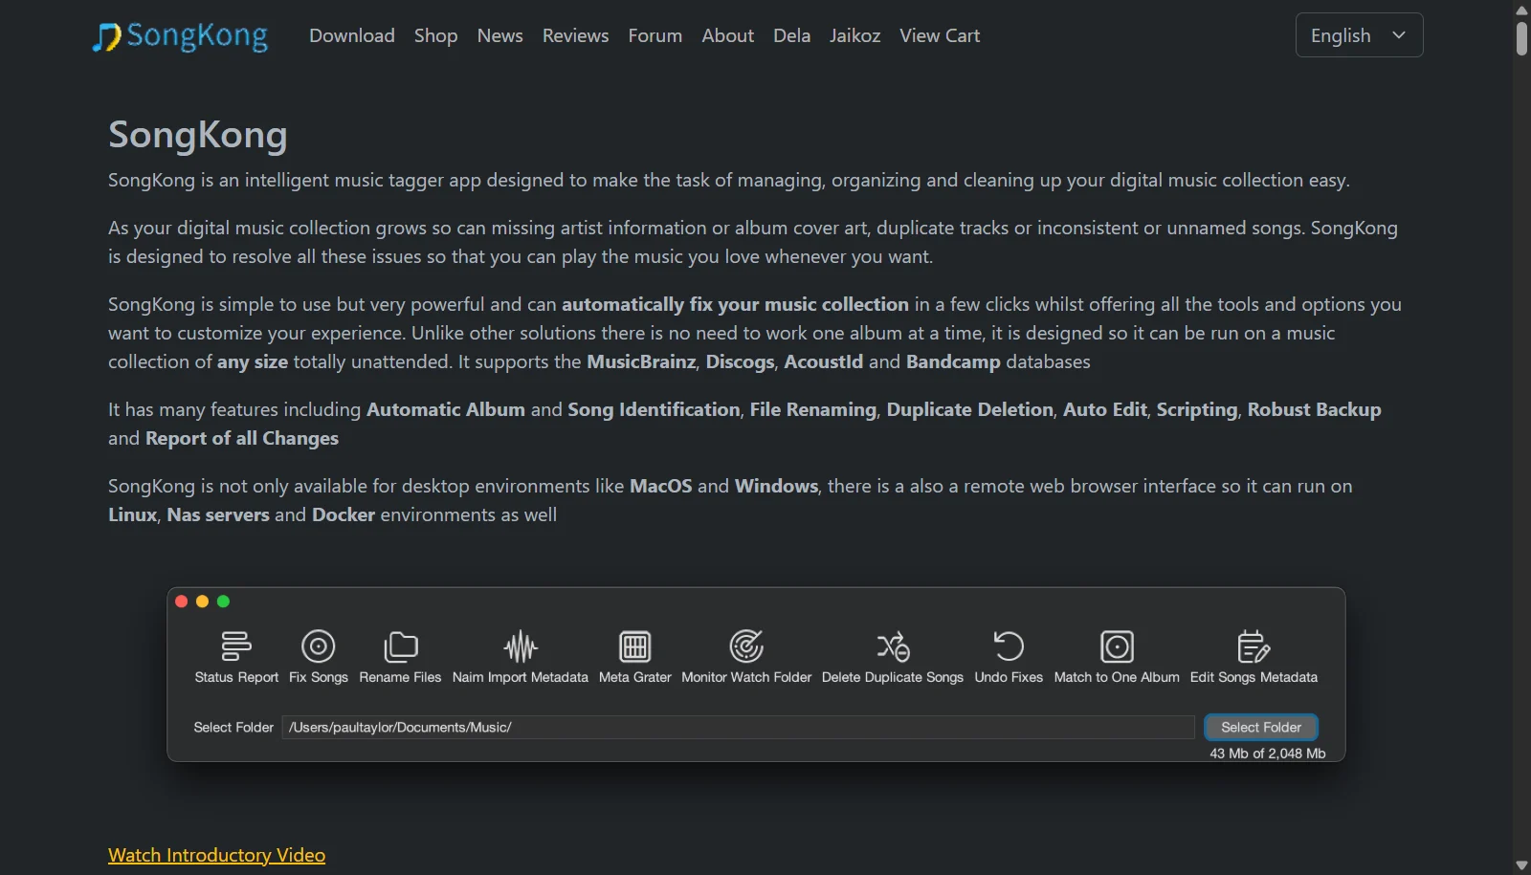Click the bold "Nas servers" text
Image resolution: width=1531 pixels, height=875 pixels.
pos(218,514)
